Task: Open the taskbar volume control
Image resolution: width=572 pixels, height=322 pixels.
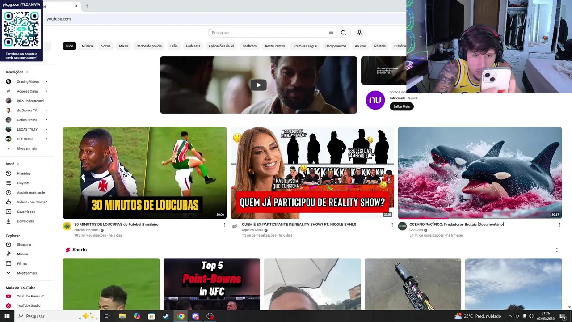Action: 531,316
